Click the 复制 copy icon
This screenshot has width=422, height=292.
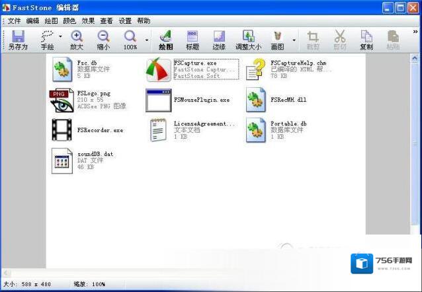tap(366, 40)
